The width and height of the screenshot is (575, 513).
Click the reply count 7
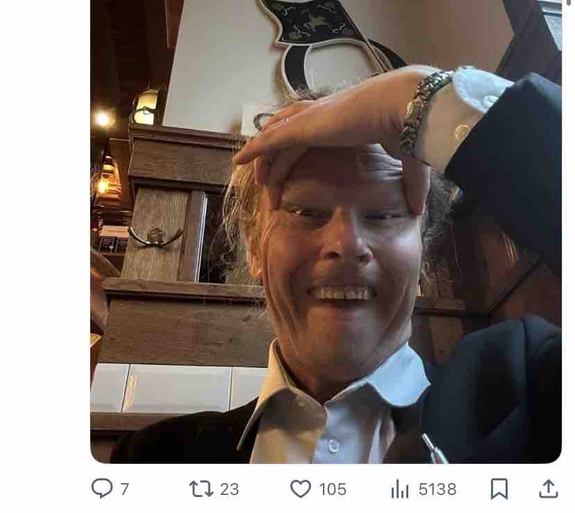click(125, 489)
